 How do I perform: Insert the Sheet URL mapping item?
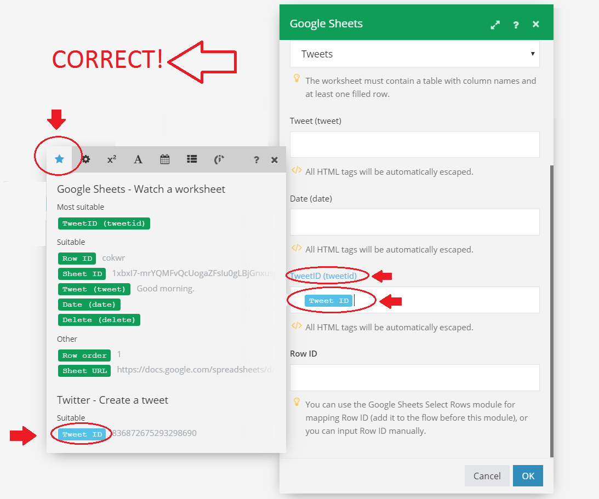point(84,371)
